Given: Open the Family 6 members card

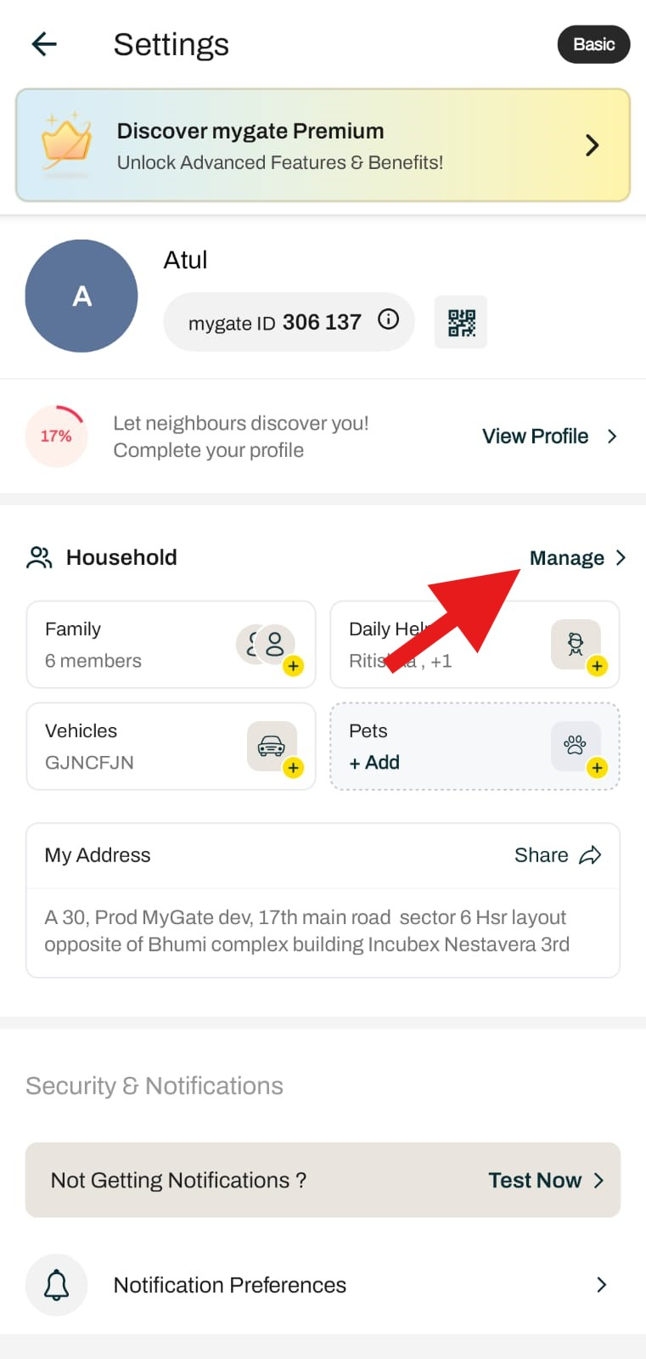Looking at the screenshot, I should coord(171,645).
